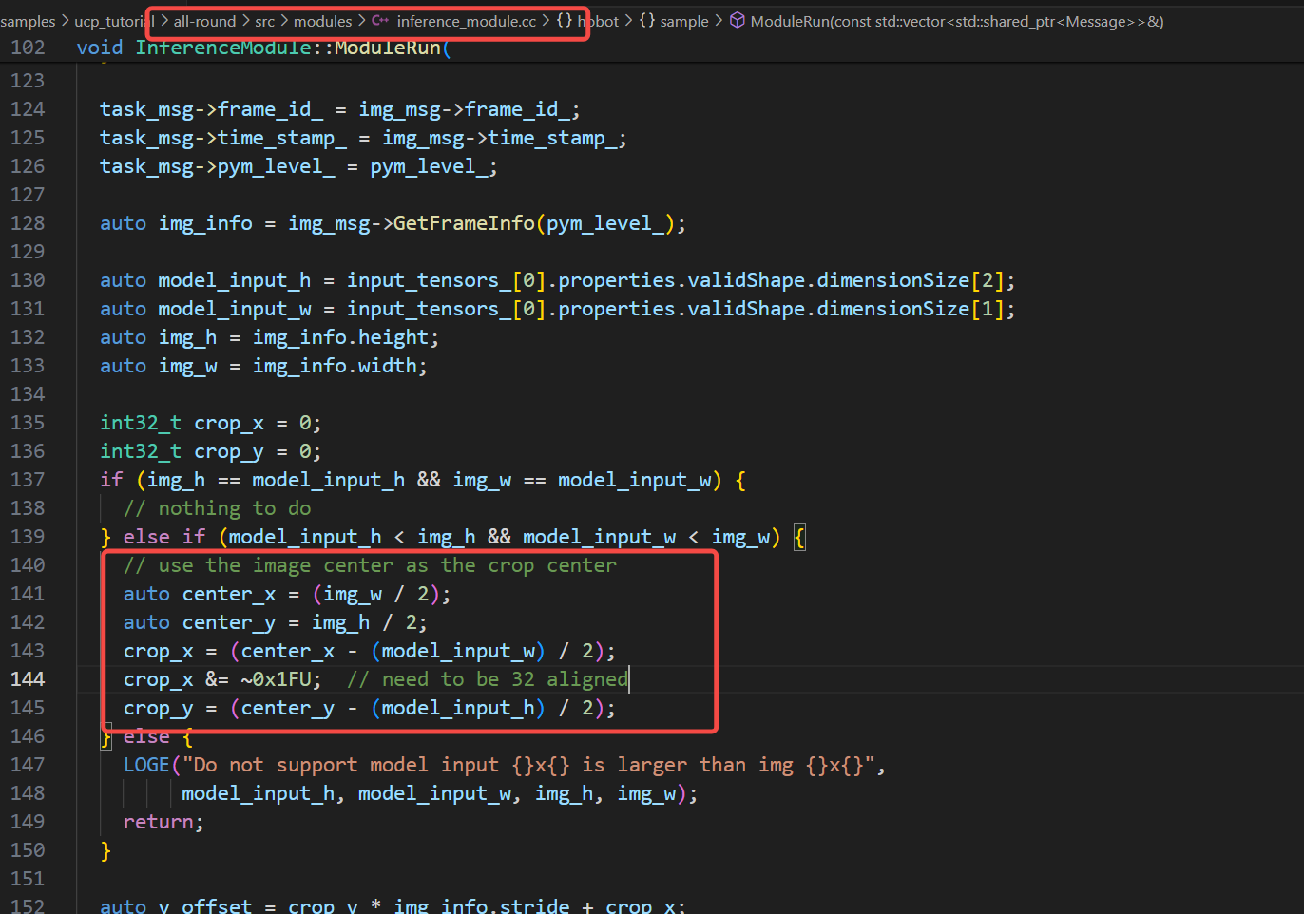Click the C++ file icon in breadcrumbs
Viewport: 1304px width, 914px height.
380,21
